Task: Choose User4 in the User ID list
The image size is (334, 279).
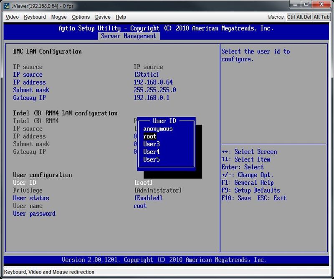Action: [152, 152]
